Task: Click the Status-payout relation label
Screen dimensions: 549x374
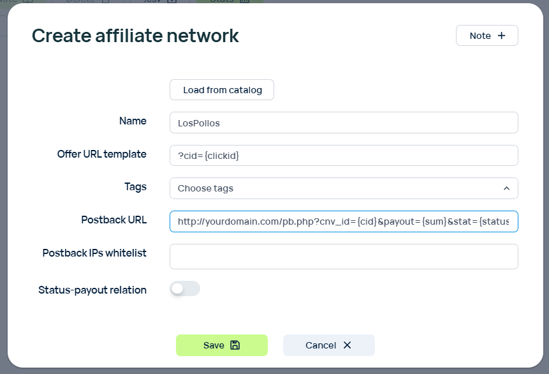Action: pos(92,290)
